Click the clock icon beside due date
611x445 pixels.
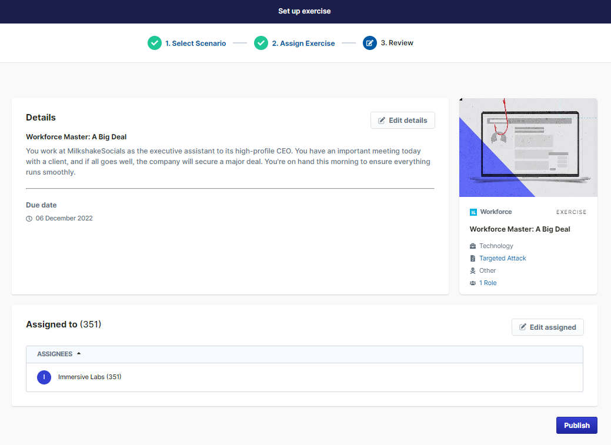pyautogui.click(x=29, y=219)
